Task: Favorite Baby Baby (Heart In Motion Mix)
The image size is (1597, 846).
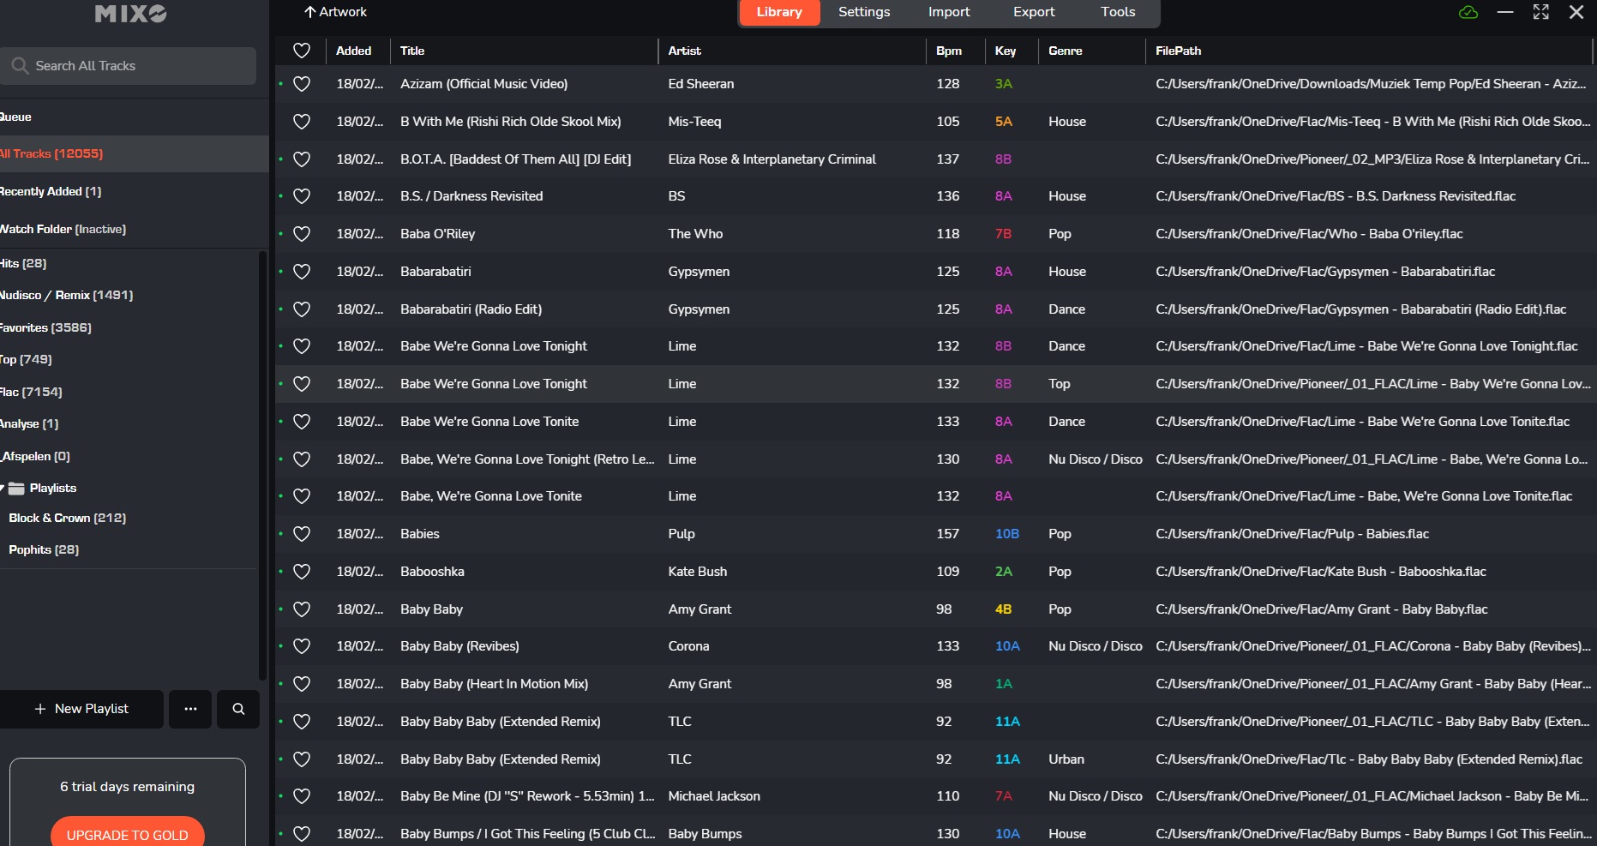Action: [x=302, y=684]
